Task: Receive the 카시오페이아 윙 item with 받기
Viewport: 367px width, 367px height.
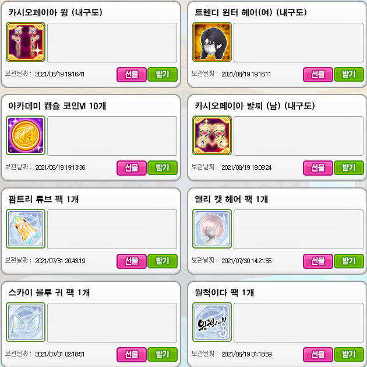Action: coord(163,75)
